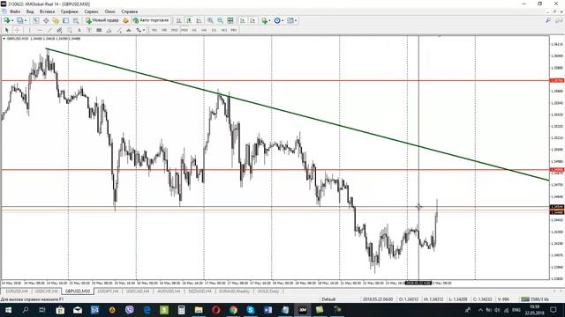This screenshot has width=565, height=317.
Task: Enable auto scroll of the chart
Action: (x=243, y=20)
